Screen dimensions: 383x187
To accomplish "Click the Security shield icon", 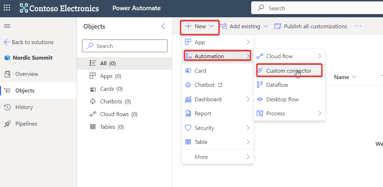I will (188, 128).
